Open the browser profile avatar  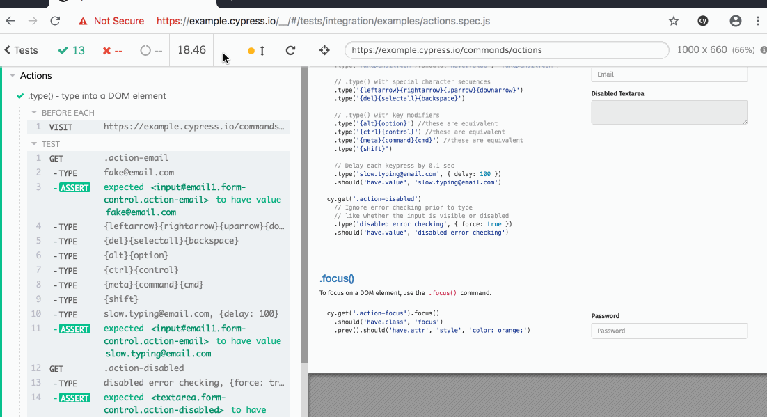(735, 21)
